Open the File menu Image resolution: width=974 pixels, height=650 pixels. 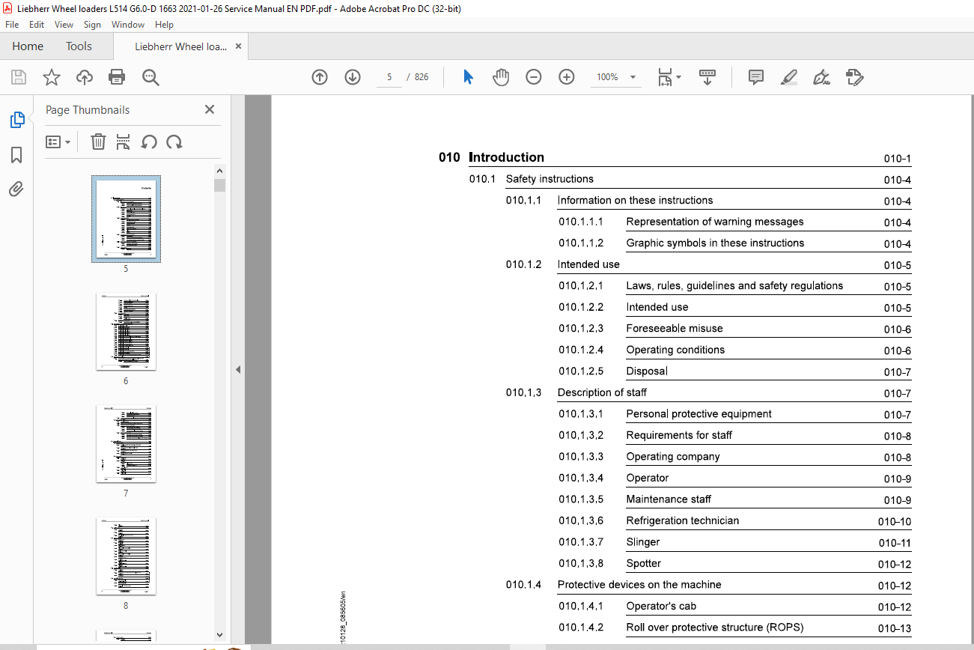[x=12, y=25]
